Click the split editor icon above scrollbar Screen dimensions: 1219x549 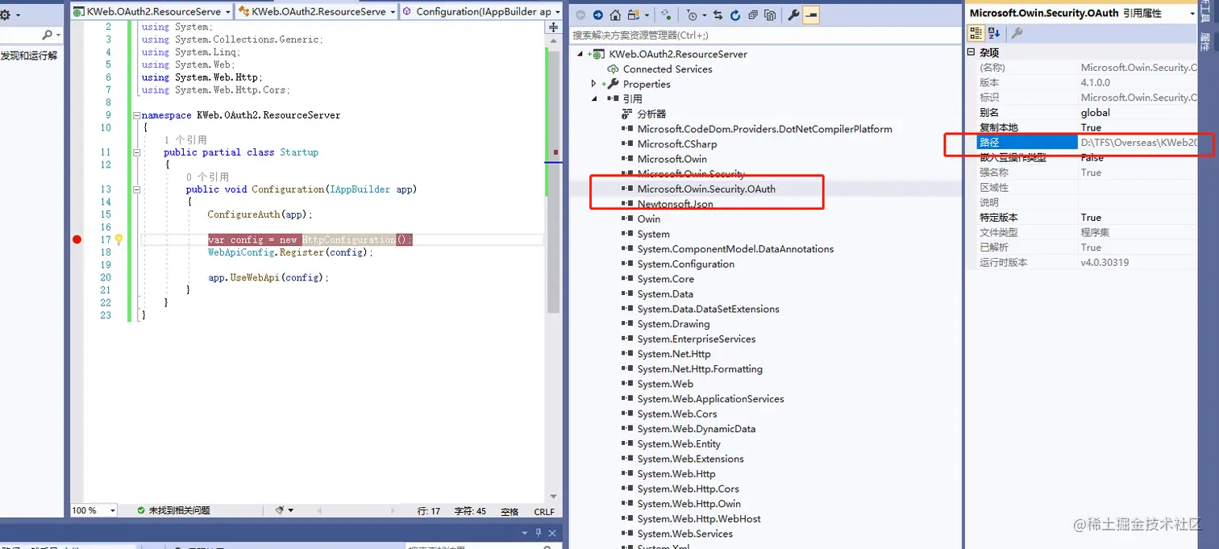(x=553, y=27)
